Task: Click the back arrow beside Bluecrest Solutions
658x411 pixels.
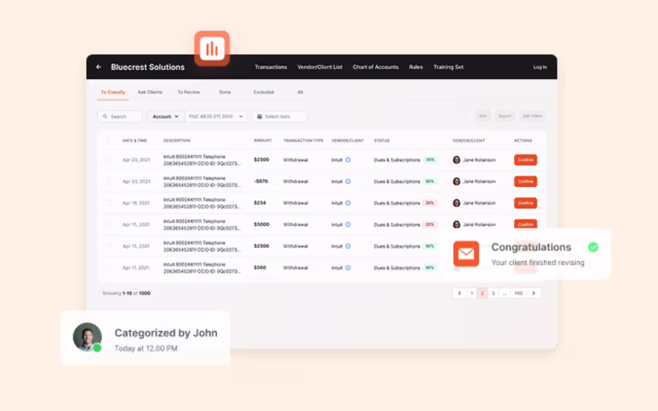Action: pos(99,67)
